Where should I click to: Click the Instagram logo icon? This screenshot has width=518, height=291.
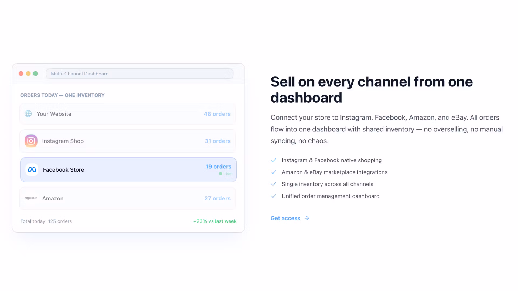[31, 141]
